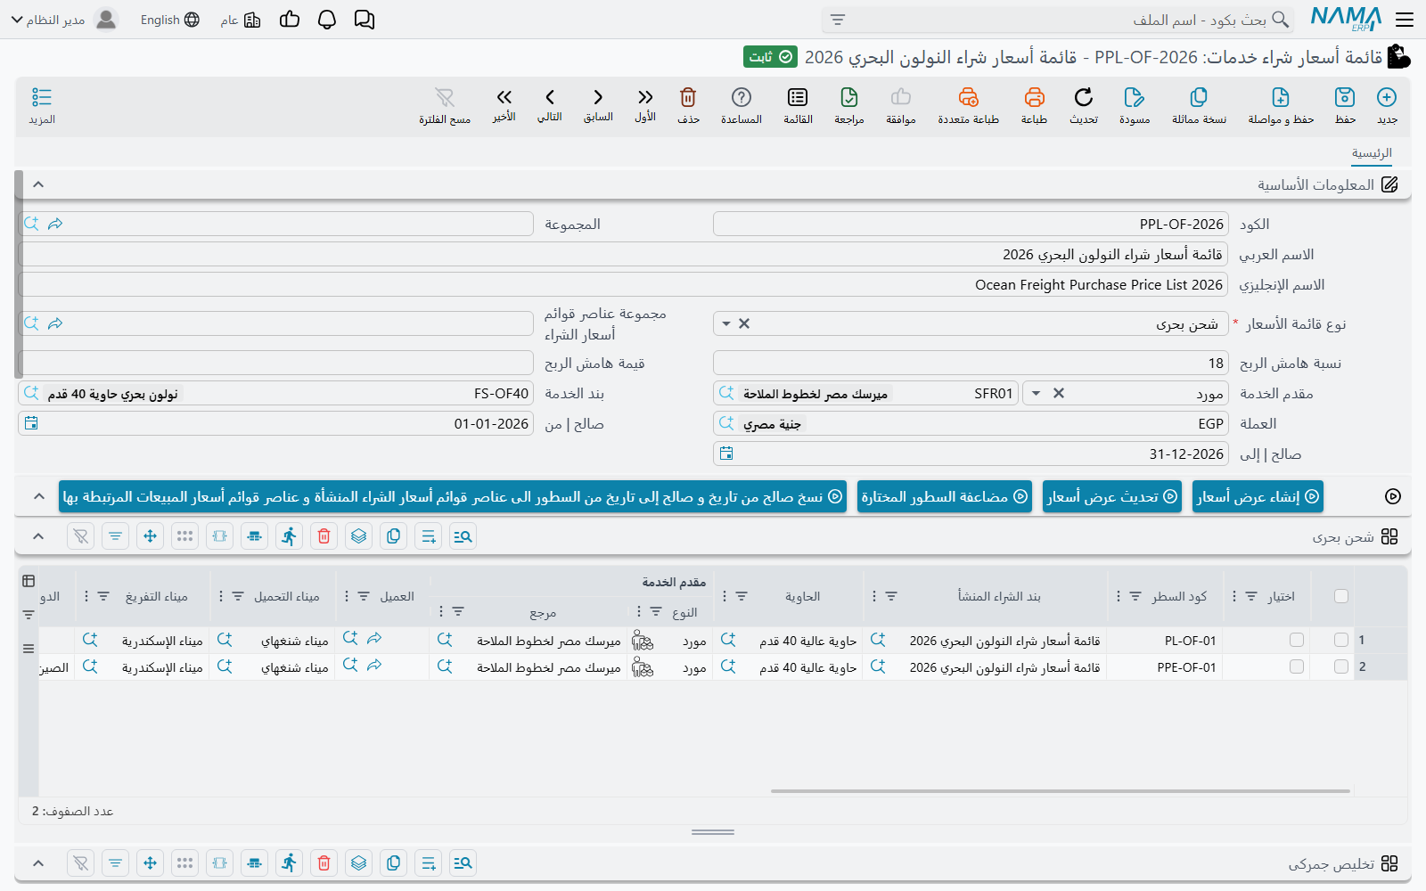Viewport: 1426px width, 891px height.
Task: Go to the الأخير last record
Action: pos(504,105)
